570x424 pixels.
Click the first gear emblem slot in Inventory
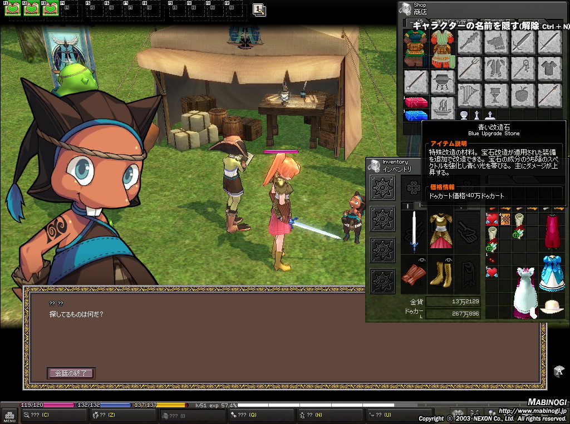click(383, 188)
